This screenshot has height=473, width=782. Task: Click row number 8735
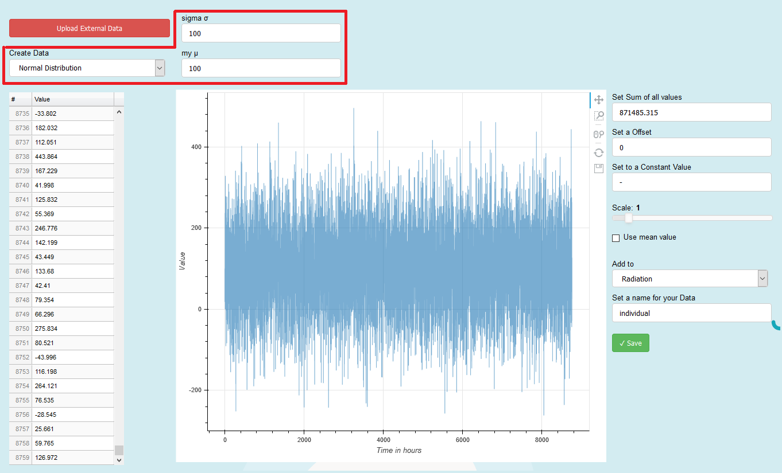pyautogui.click(x=20, y=114)
